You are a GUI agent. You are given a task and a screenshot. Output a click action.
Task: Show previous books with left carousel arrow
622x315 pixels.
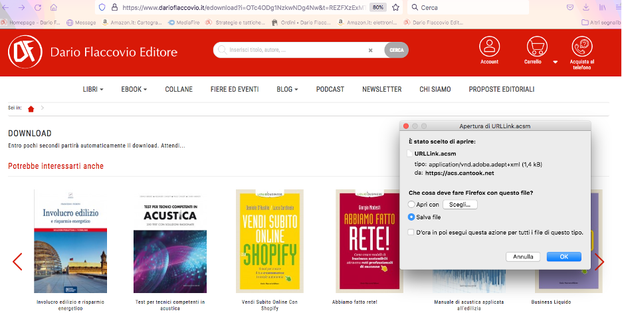(17, 262)
